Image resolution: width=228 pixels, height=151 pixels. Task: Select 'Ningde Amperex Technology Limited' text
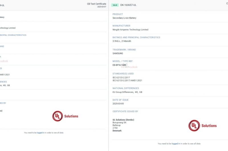point(130,30)
